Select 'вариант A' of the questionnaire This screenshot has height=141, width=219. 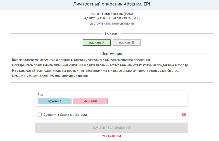pos(97,43)
